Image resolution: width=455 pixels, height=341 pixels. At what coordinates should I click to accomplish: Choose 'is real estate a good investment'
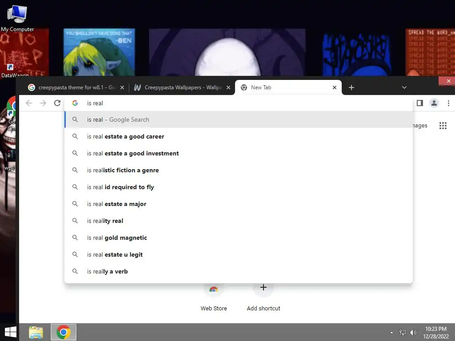point(239,153)
